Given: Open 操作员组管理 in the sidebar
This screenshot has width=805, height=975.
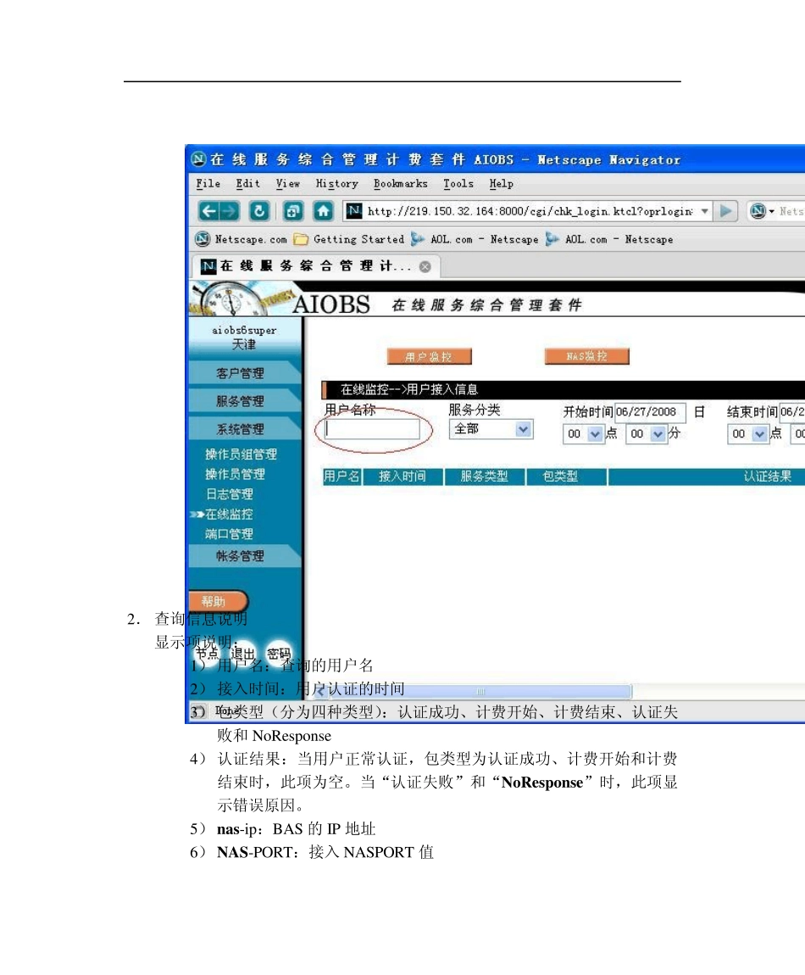Looking at the screenshot, I should (241, 454).
